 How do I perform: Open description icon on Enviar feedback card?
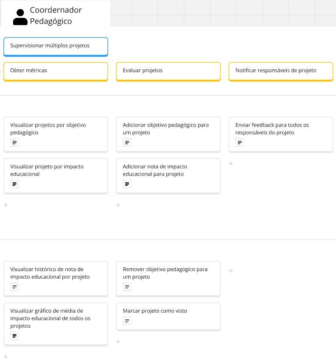[x=240, y=142]
